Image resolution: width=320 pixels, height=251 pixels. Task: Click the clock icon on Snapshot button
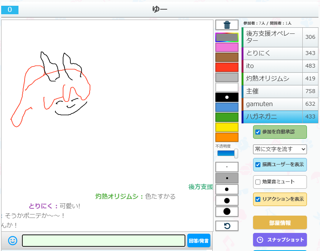click(x=260, y=240)
